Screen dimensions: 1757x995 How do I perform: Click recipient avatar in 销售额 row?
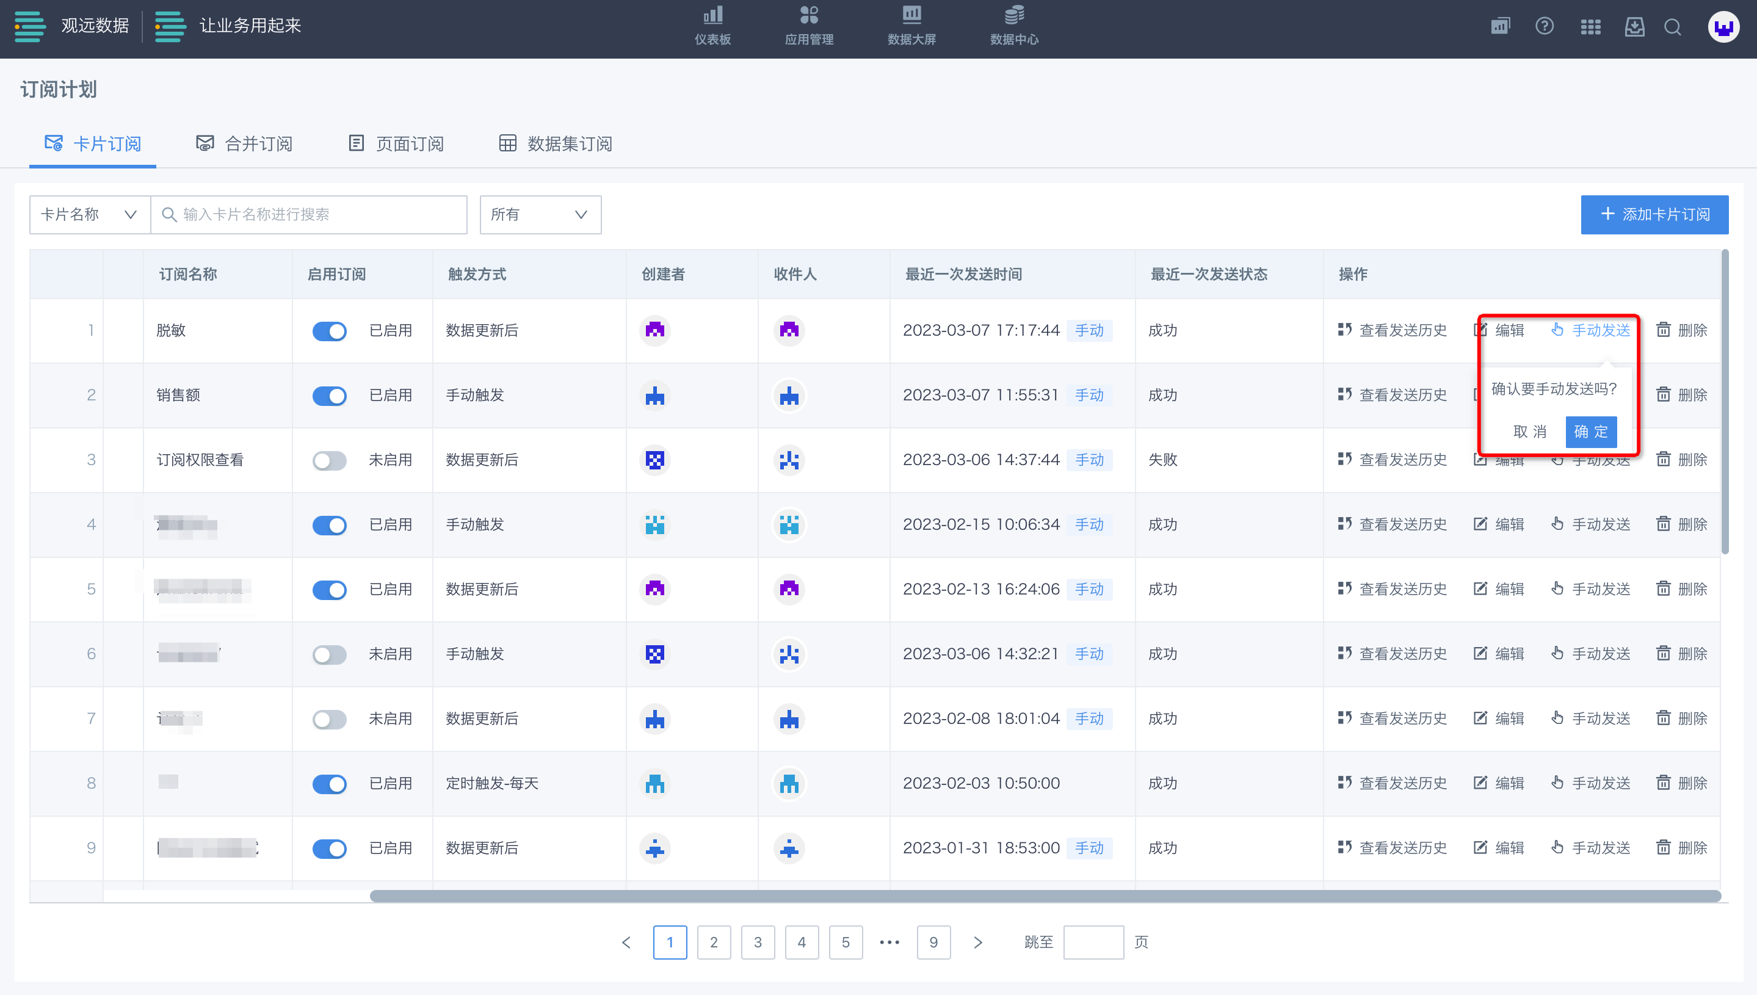789,396
